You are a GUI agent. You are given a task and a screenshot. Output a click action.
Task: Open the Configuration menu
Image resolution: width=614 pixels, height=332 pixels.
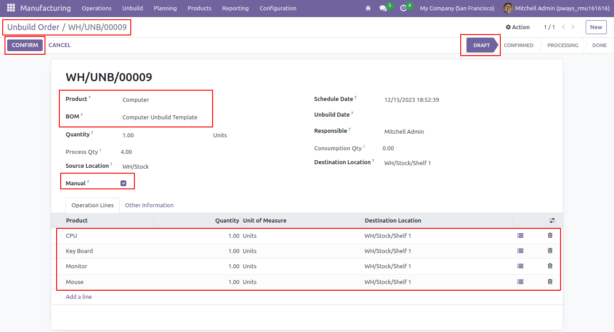(278, 8)
